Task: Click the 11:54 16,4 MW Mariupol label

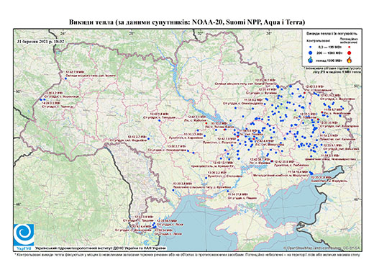Action: coord(298,172)
